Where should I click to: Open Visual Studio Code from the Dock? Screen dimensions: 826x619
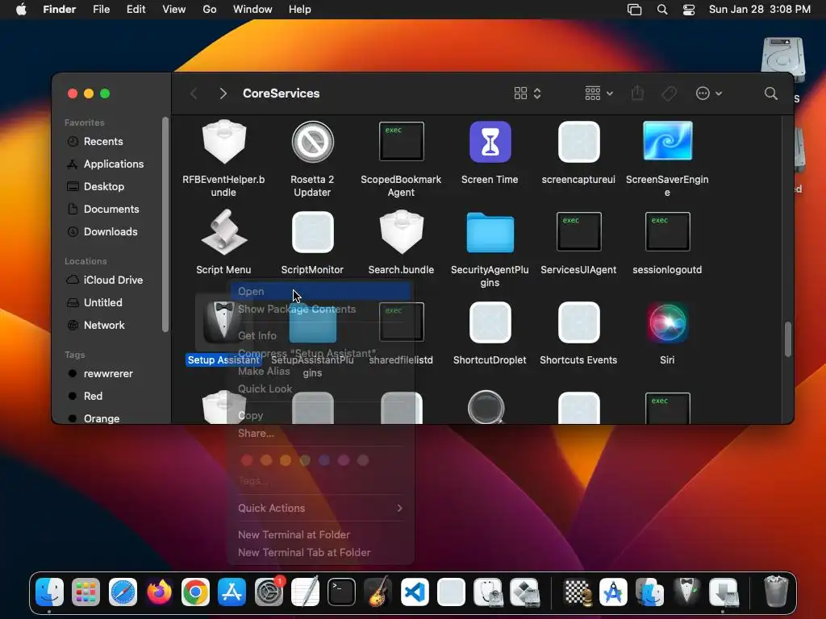click(415, 592)
